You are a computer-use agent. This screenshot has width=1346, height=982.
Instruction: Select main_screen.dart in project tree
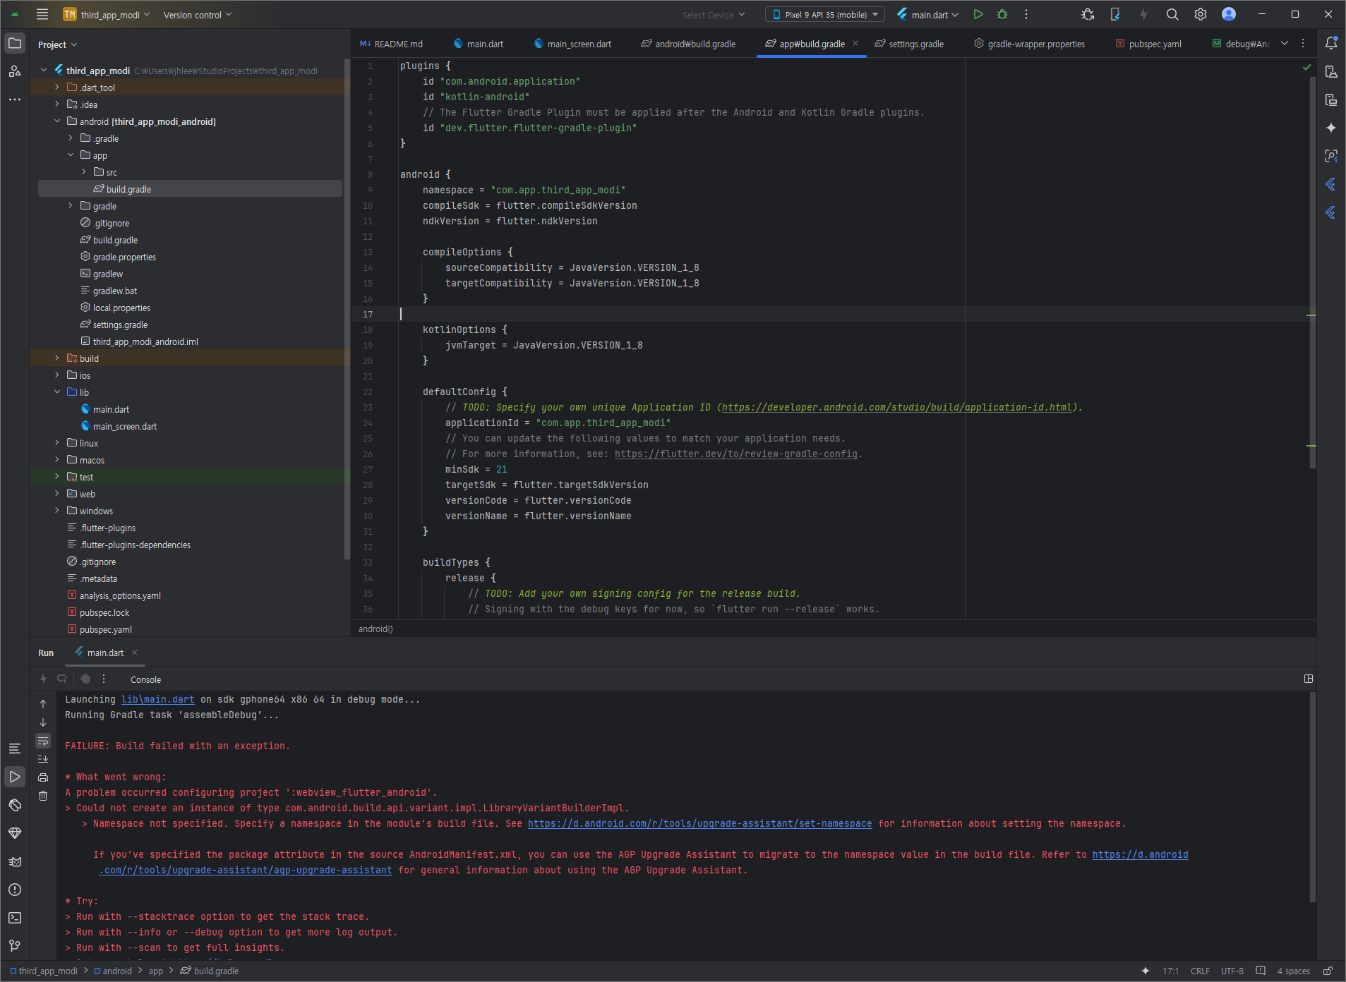click(x=125, y=426)
